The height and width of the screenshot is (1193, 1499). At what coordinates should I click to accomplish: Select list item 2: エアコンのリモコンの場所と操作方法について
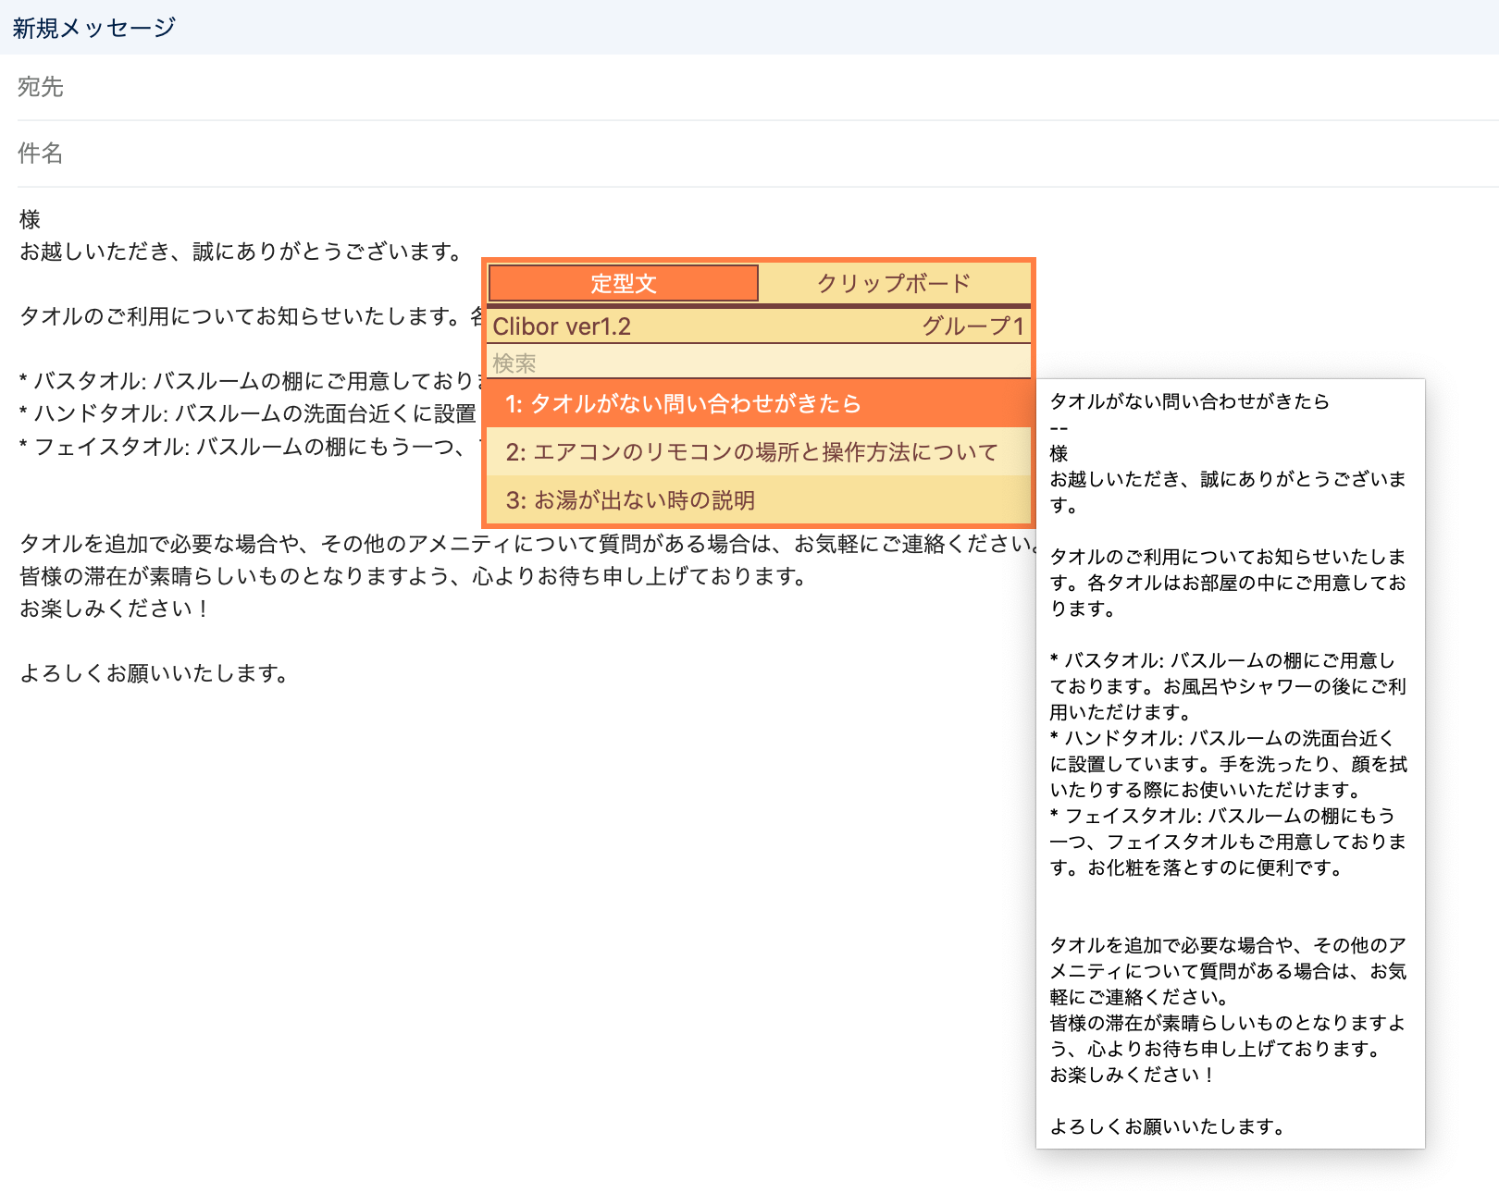pos(751,452)
